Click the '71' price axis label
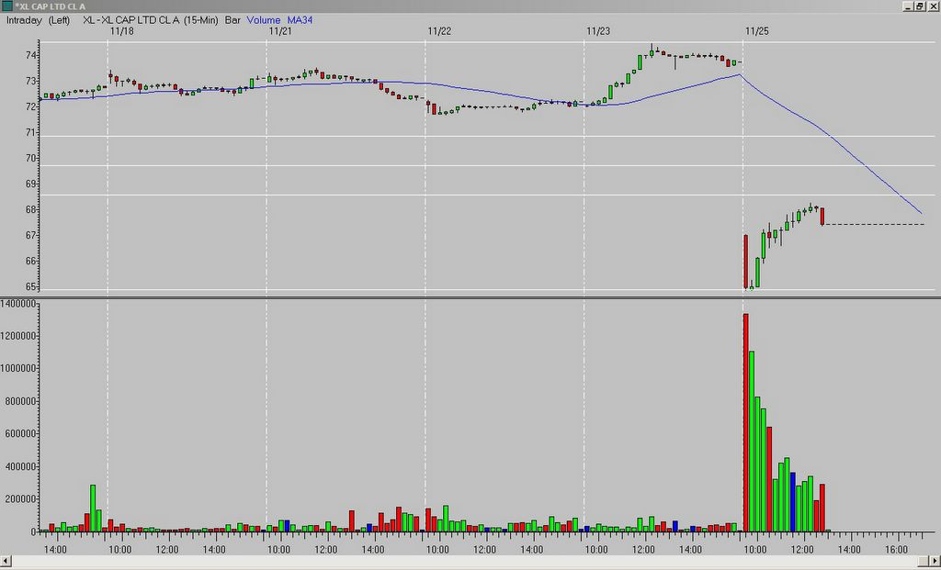Image resolution: width=941 pixels, height=570 pixels. click(x=30, y=133)
